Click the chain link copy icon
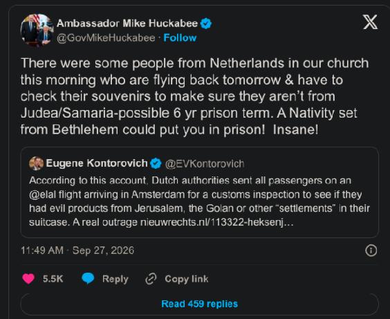 [151, 279]
